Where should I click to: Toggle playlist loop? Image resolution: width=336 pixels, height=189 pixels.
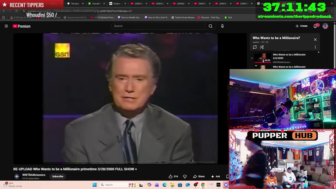point(255,47)
